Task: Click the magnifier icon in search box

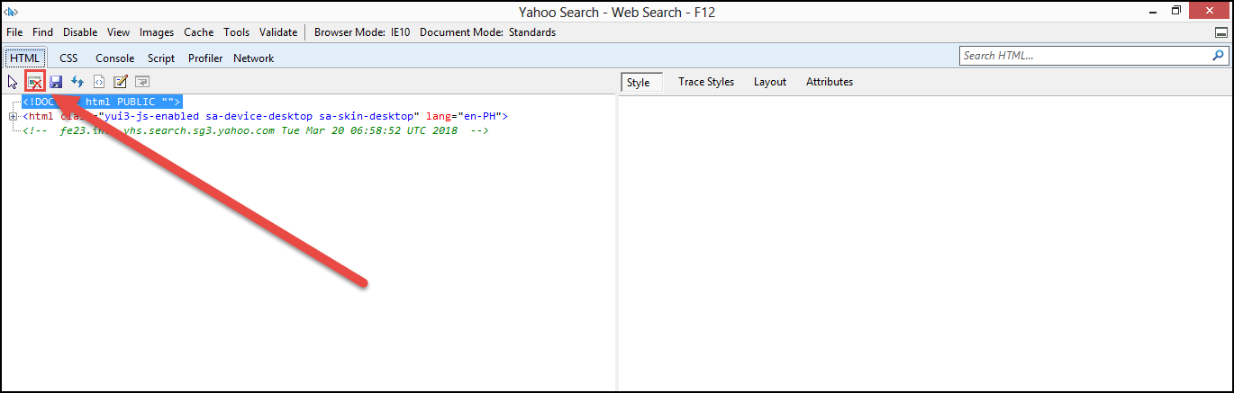Action: 1218,56
